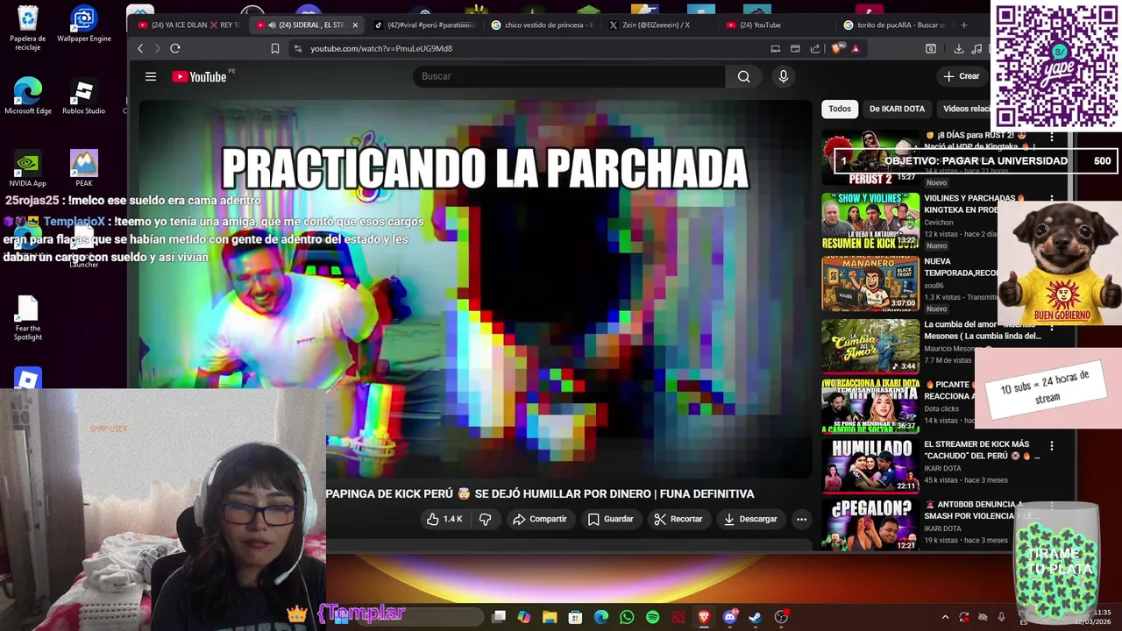
Task: Open the Brave Shields lion icon
Action: [837, 48]
